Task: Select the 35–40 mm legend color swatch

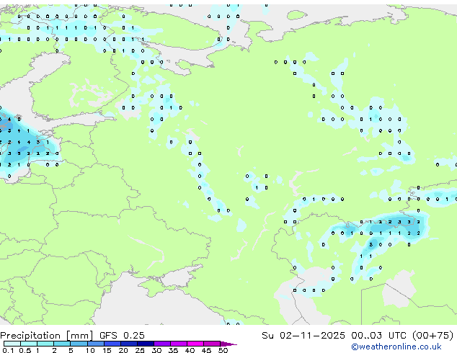Action: pos(178,344)
